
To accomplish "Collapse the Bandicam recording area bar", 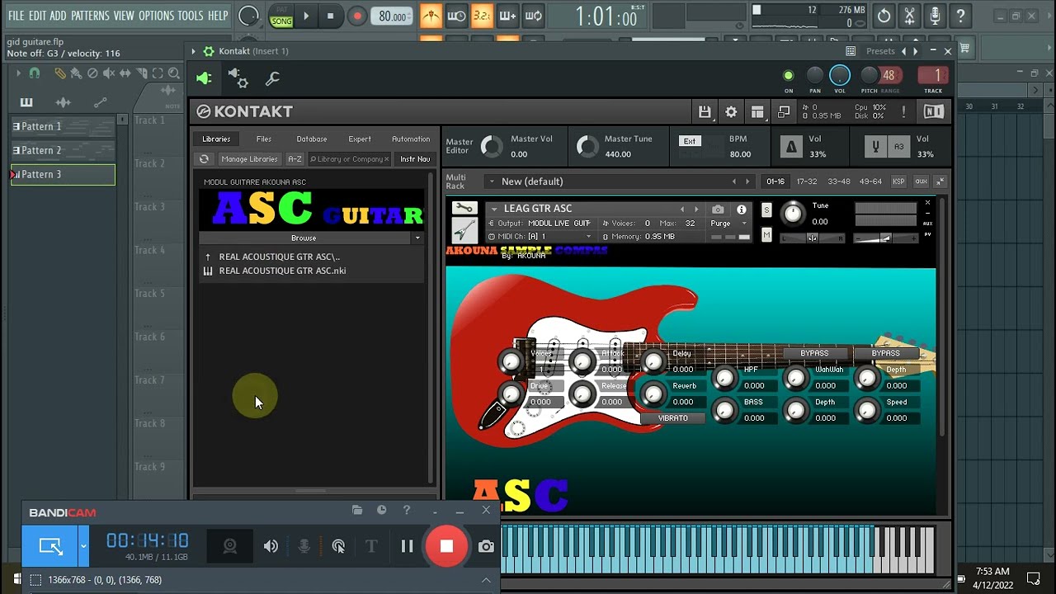I will tap(486, 580).
